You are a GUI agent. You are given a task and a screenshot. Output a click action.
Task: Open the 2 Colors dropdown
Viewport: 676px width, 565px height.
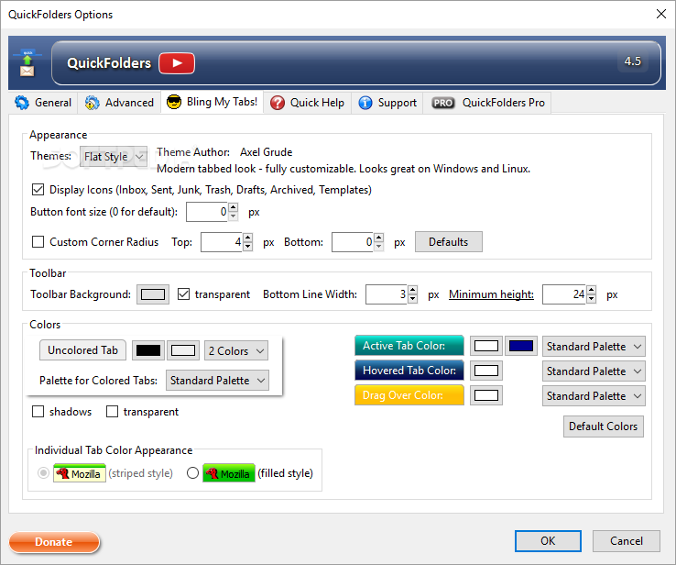click(x=235, y=350)
